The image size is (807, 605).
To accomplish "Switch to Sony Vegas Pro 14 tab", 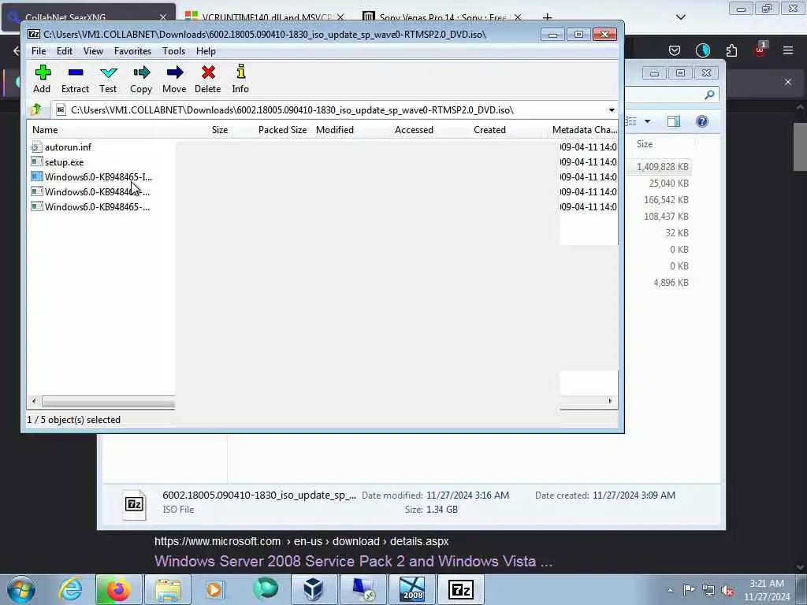I will (443, 17).
